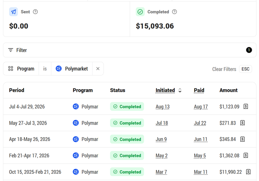The height and width of the screenshot is (181, 259).
Task: Remove the Polymarket program filter
Action: coord(98,69)
